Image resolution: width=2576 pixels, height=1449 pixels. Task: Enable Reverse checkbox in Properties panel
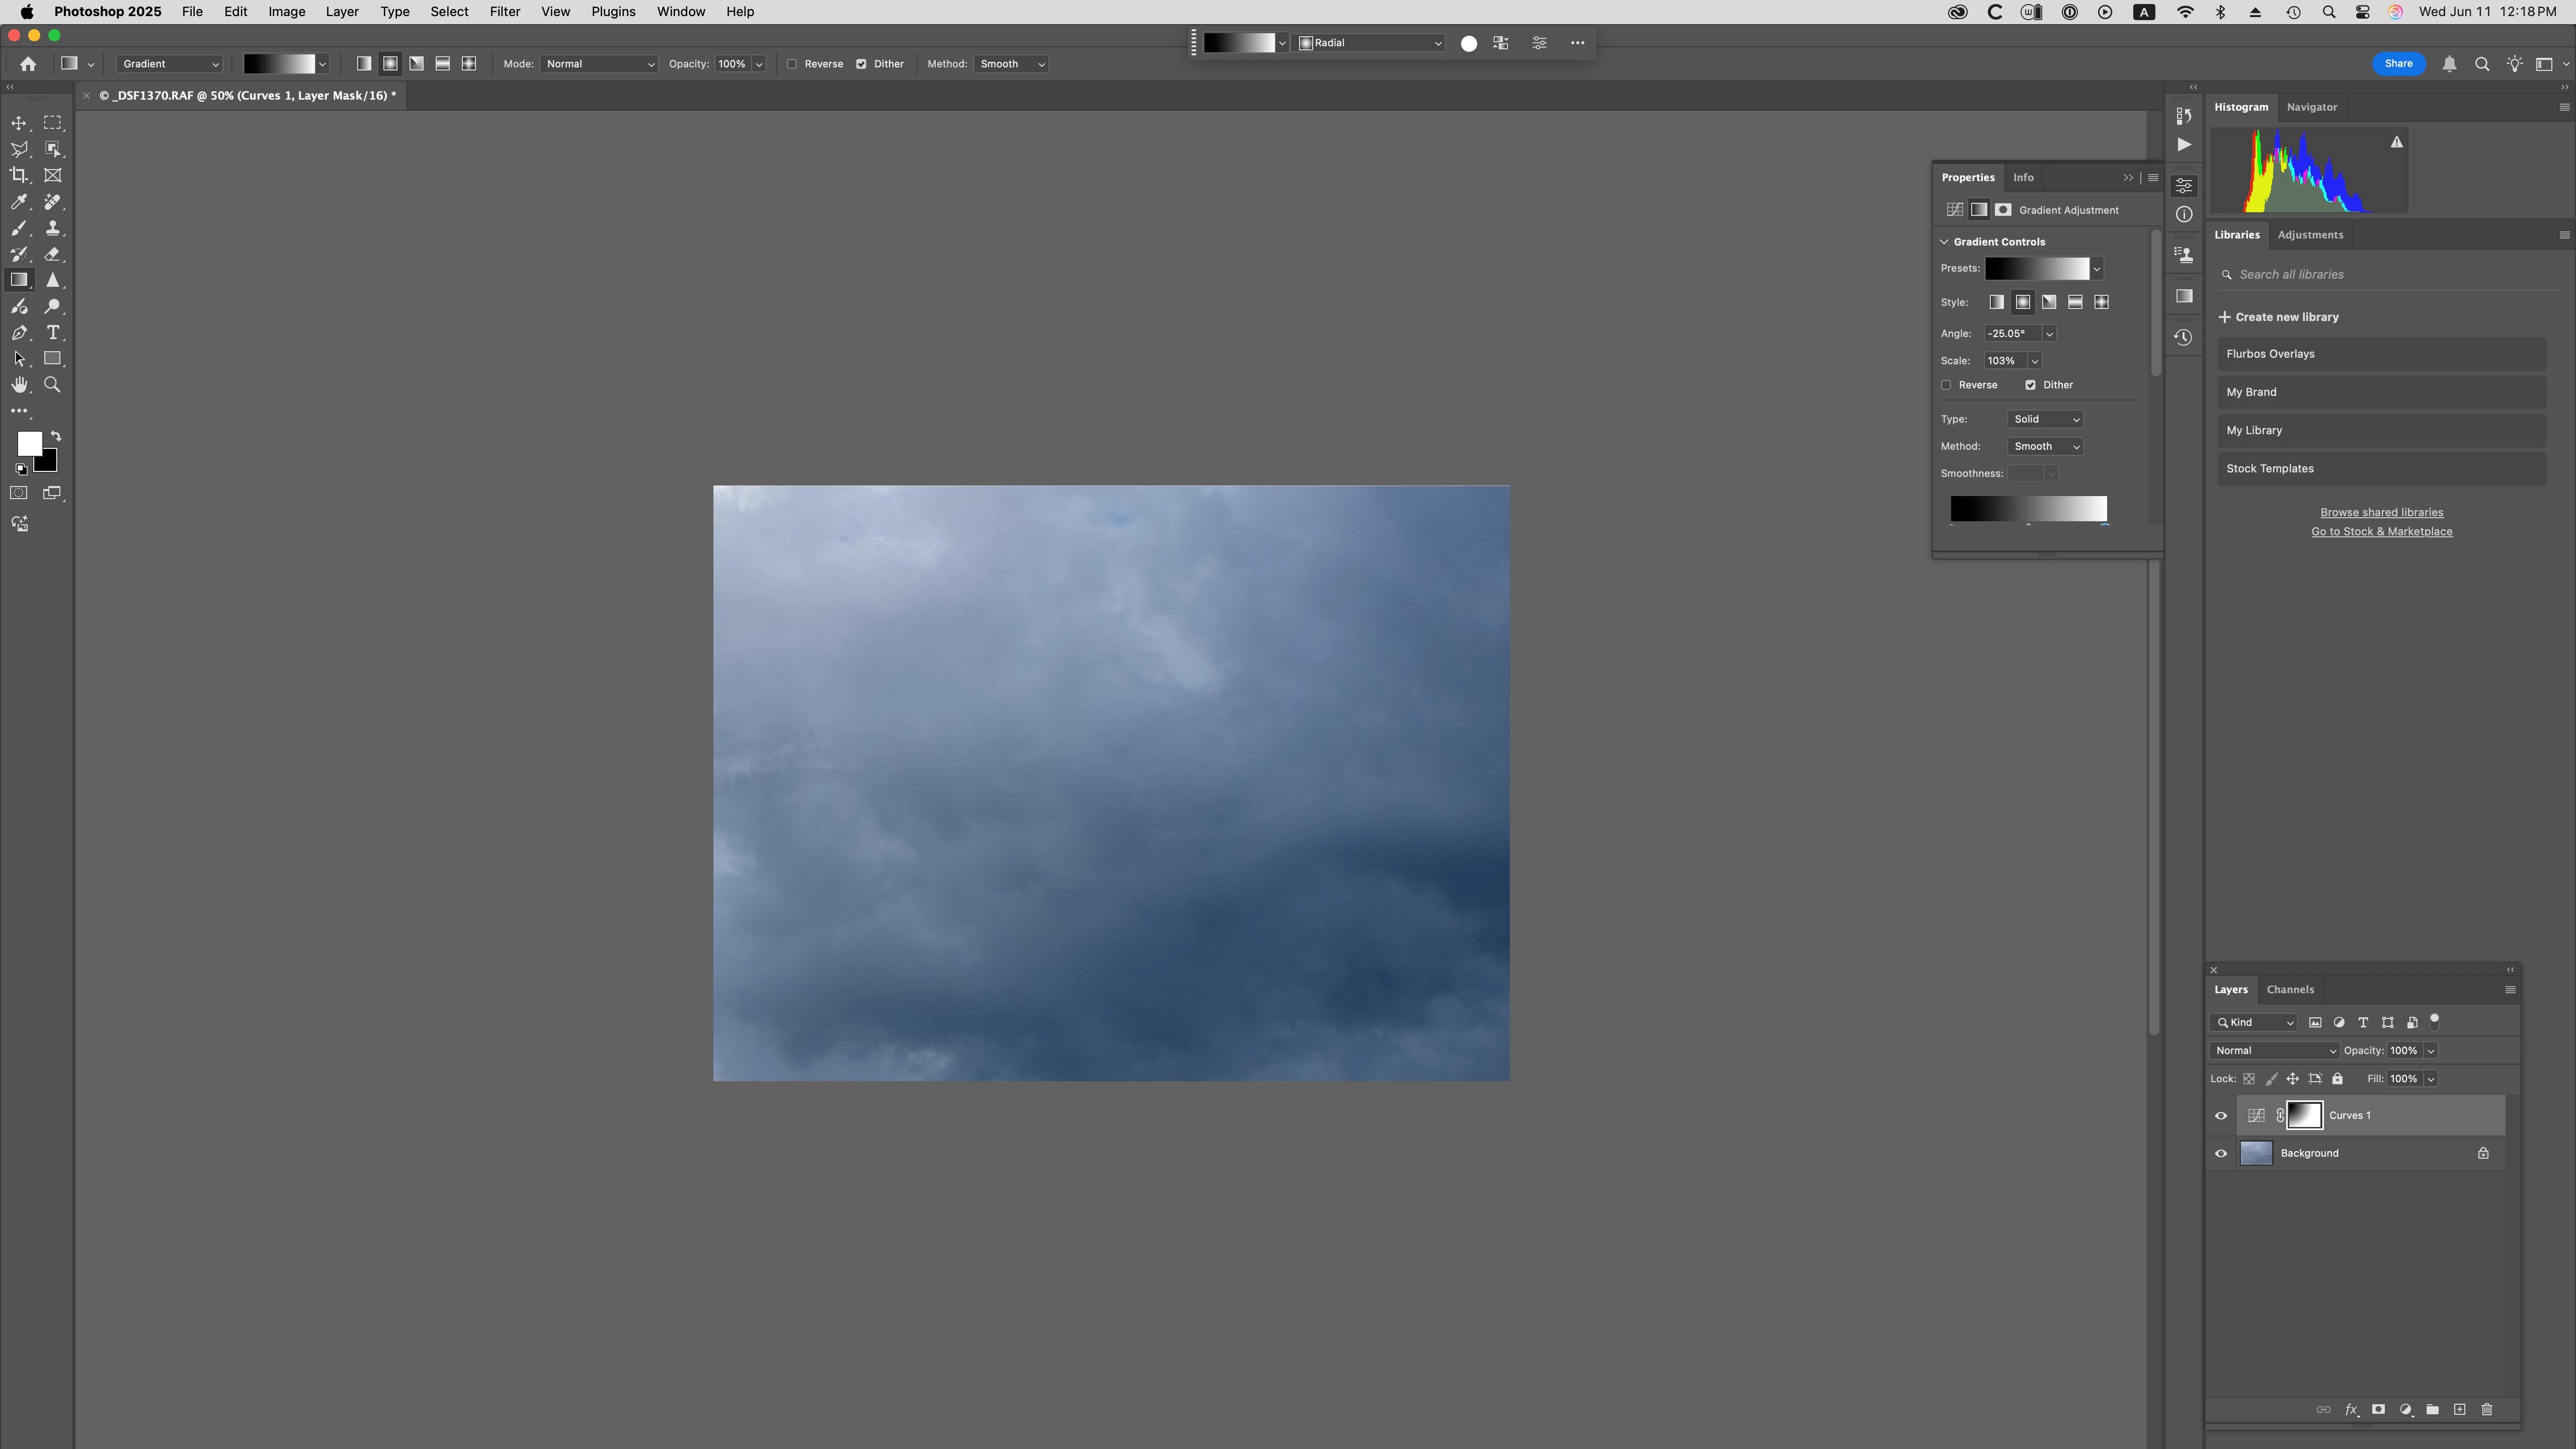[1946, 385]
